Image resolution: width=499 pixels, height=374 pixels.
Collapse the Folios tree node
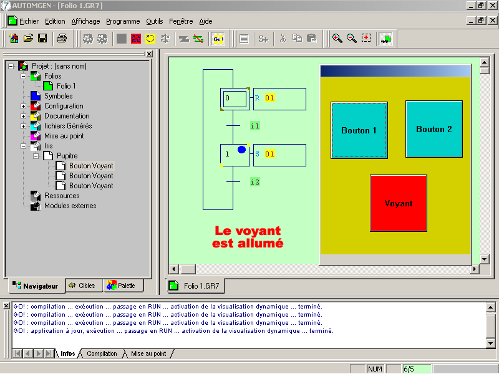coord(24,76)
